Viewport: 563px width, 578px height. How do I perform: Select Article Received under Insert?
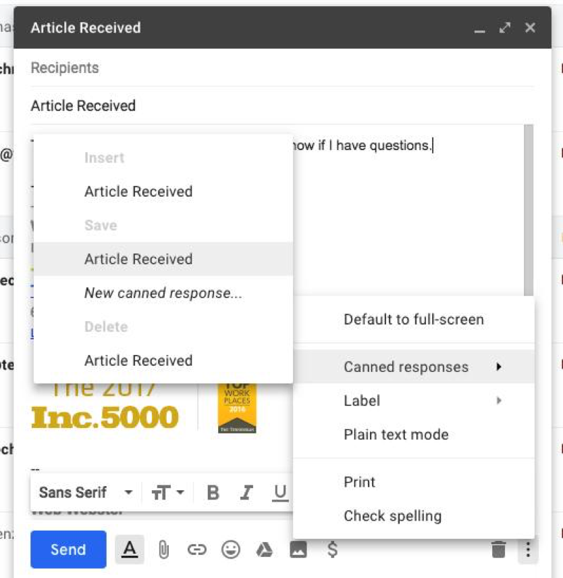pyautogui.click(x=138, y=191)
